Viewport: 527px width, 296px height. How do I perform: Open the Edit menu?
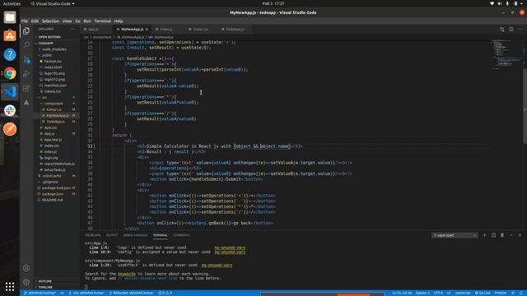pyautogui.click(x=35, y=21)
